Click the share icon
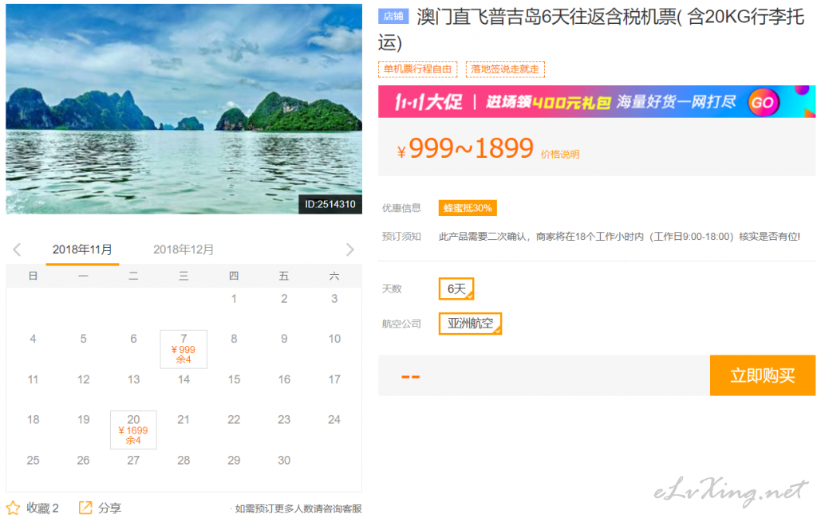Screen dimensions: 817x518 tap(85, 508)
